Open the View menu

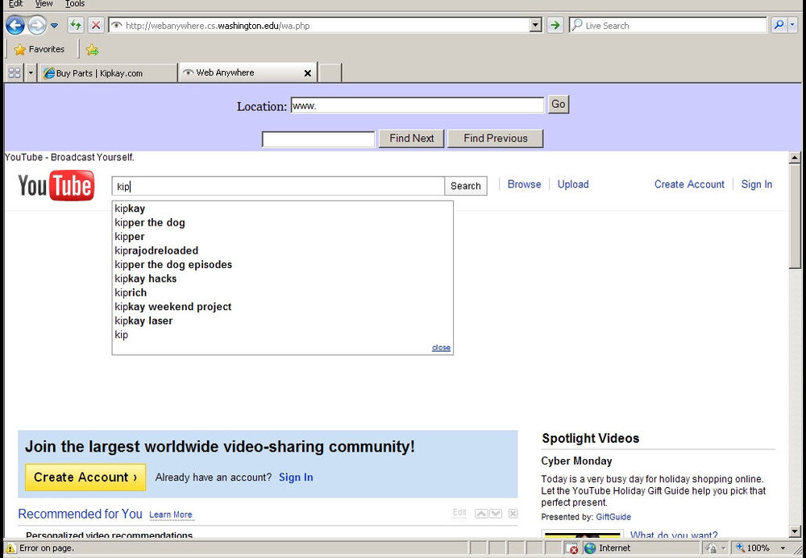[x=44, y=3]
